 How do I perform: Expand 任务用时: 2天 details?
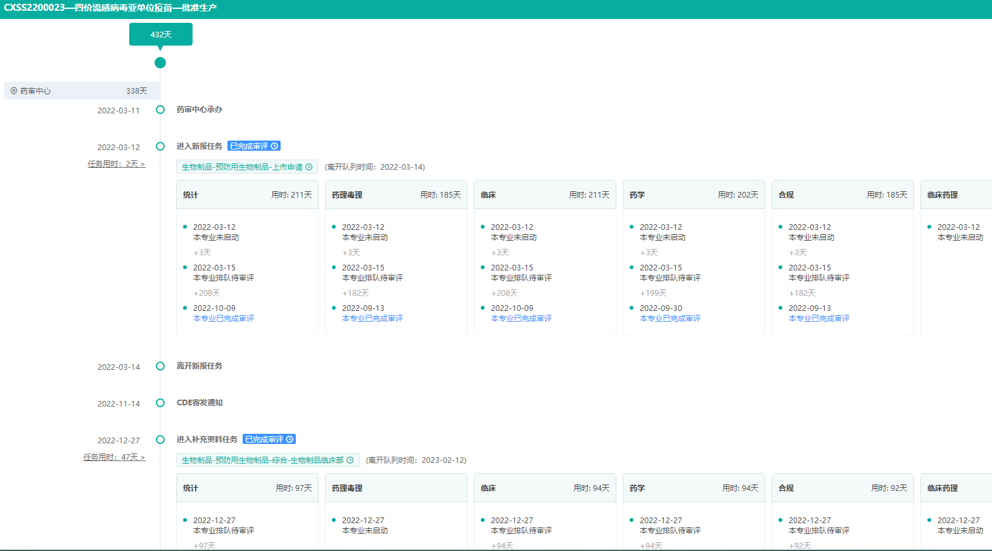[x=117, y=164]
